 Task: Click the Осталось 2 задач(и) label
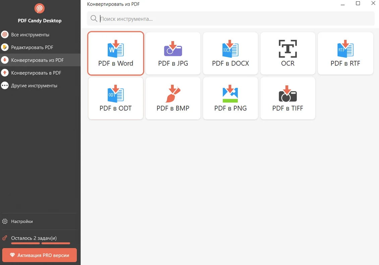[x=34, y=238]
